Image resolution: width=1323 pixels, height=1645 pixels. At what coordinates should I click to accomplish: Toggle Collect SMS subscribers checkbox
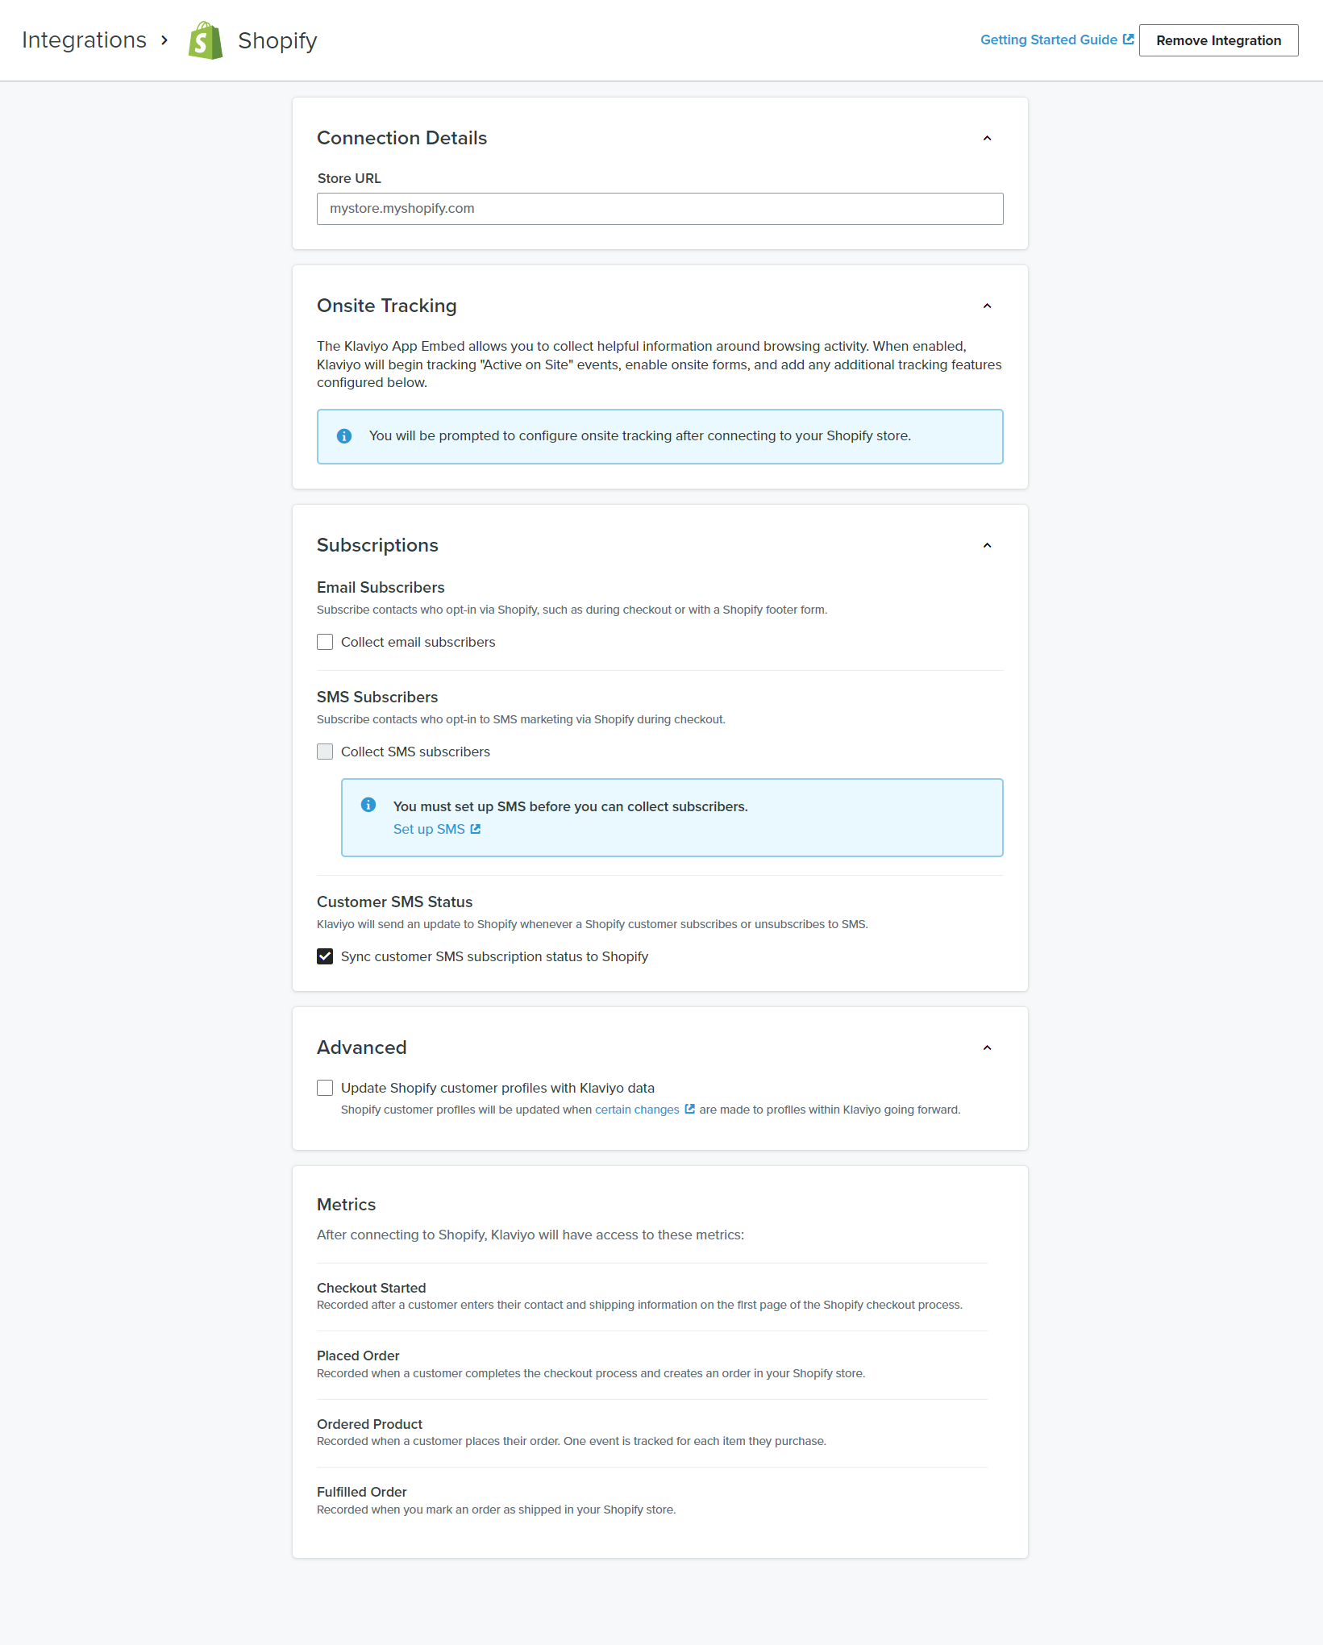(325, 752)
